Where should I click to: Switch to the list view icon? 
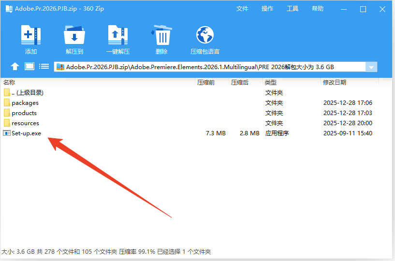coord(44,67)
